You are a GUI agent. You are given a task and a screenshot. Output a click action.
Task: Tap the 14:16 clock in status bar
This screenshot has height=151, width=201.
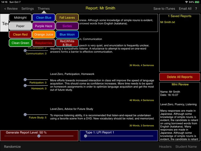4,2
